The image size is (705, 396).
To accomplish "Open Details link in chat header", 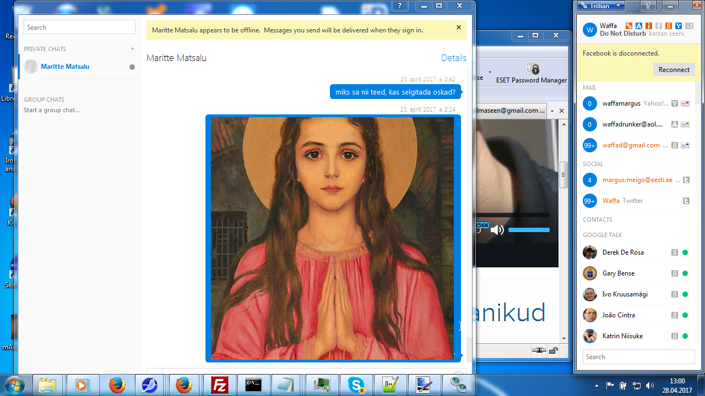I will tap(453, 58).
